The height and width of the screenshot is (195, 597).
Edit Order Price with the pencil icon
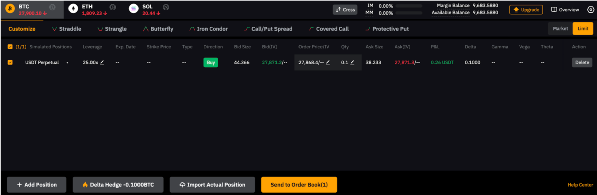pos(328,62)
